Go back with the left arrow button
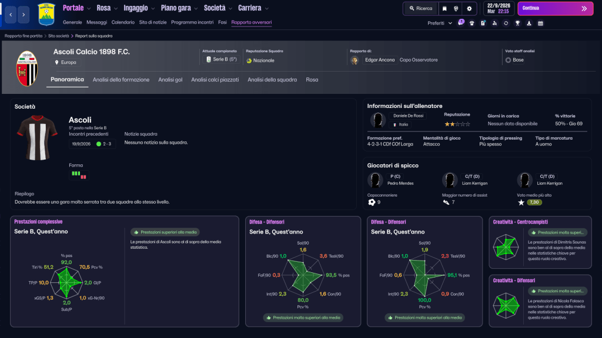The image size is (602, 338). click(x=11, y=15)
